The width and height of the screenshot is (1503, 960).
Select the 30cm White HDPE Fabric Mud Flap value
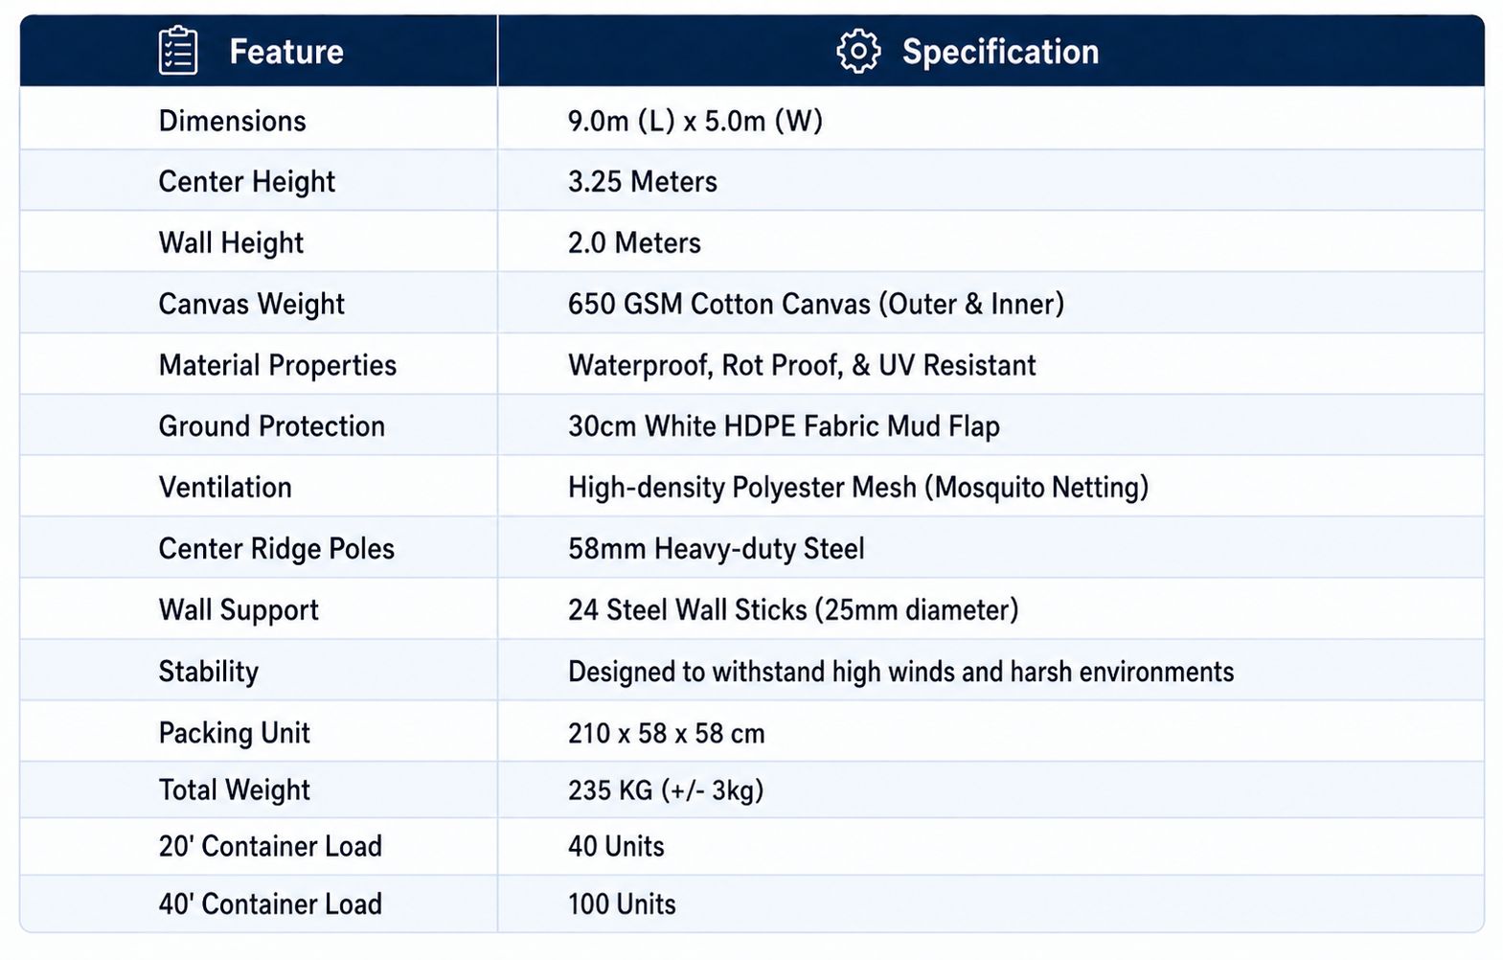(784, 426)
